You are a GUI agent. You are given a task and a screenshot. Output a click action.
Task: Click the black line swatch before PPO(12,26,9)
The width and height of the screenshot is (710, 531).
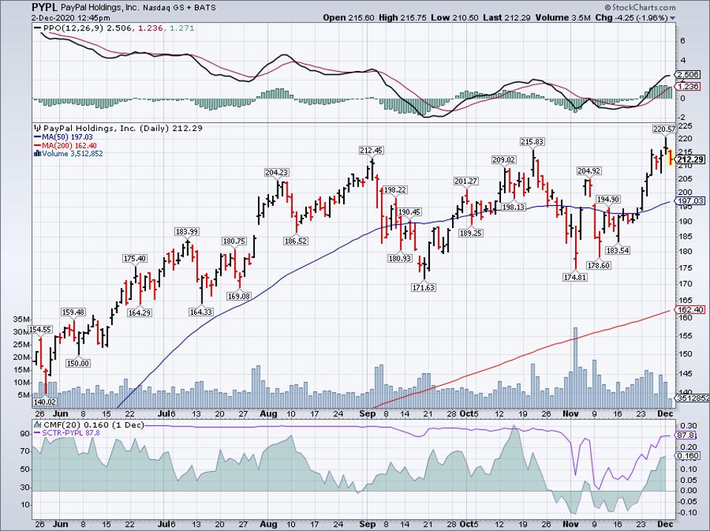[x=37, y=28]
